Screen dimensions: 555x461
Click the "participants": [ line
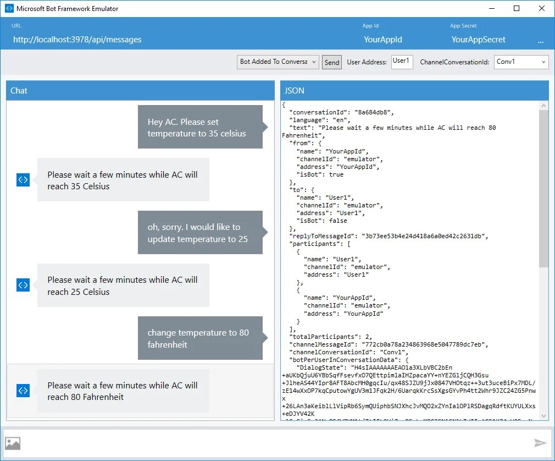(x=320, y=244)
